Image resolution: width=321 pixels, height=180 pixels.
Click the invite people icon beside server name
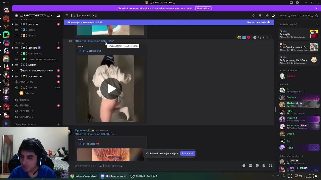coord(59,16)
